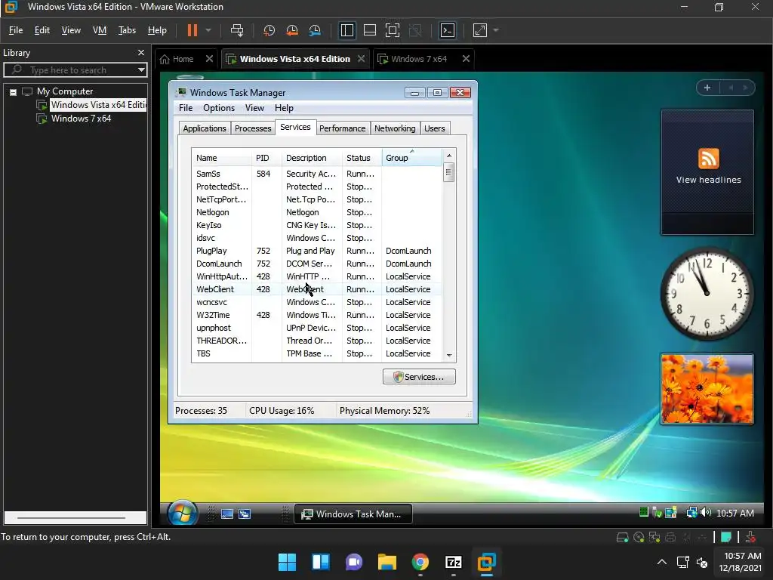Close the Windows 7 x64 tab
This screenshot has height=580, width=773.
tap(466, 59)
